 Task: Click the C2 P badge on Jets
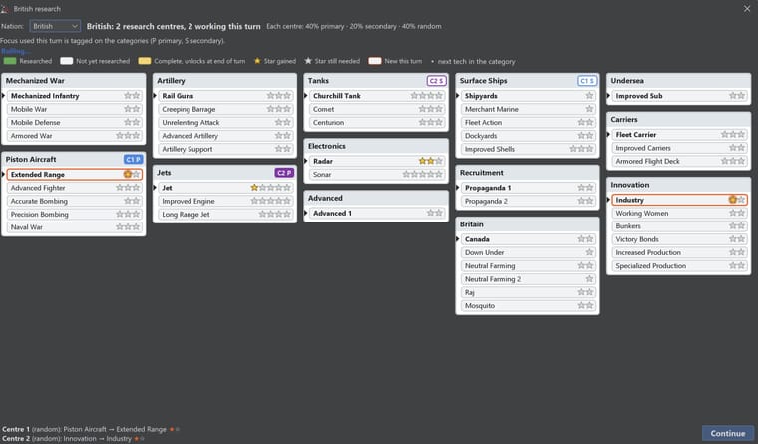pos(284,173)
